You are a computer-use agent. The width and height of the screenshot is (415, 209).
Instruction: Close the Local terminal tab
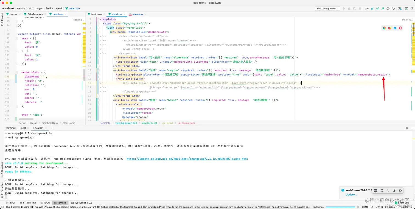28,128
